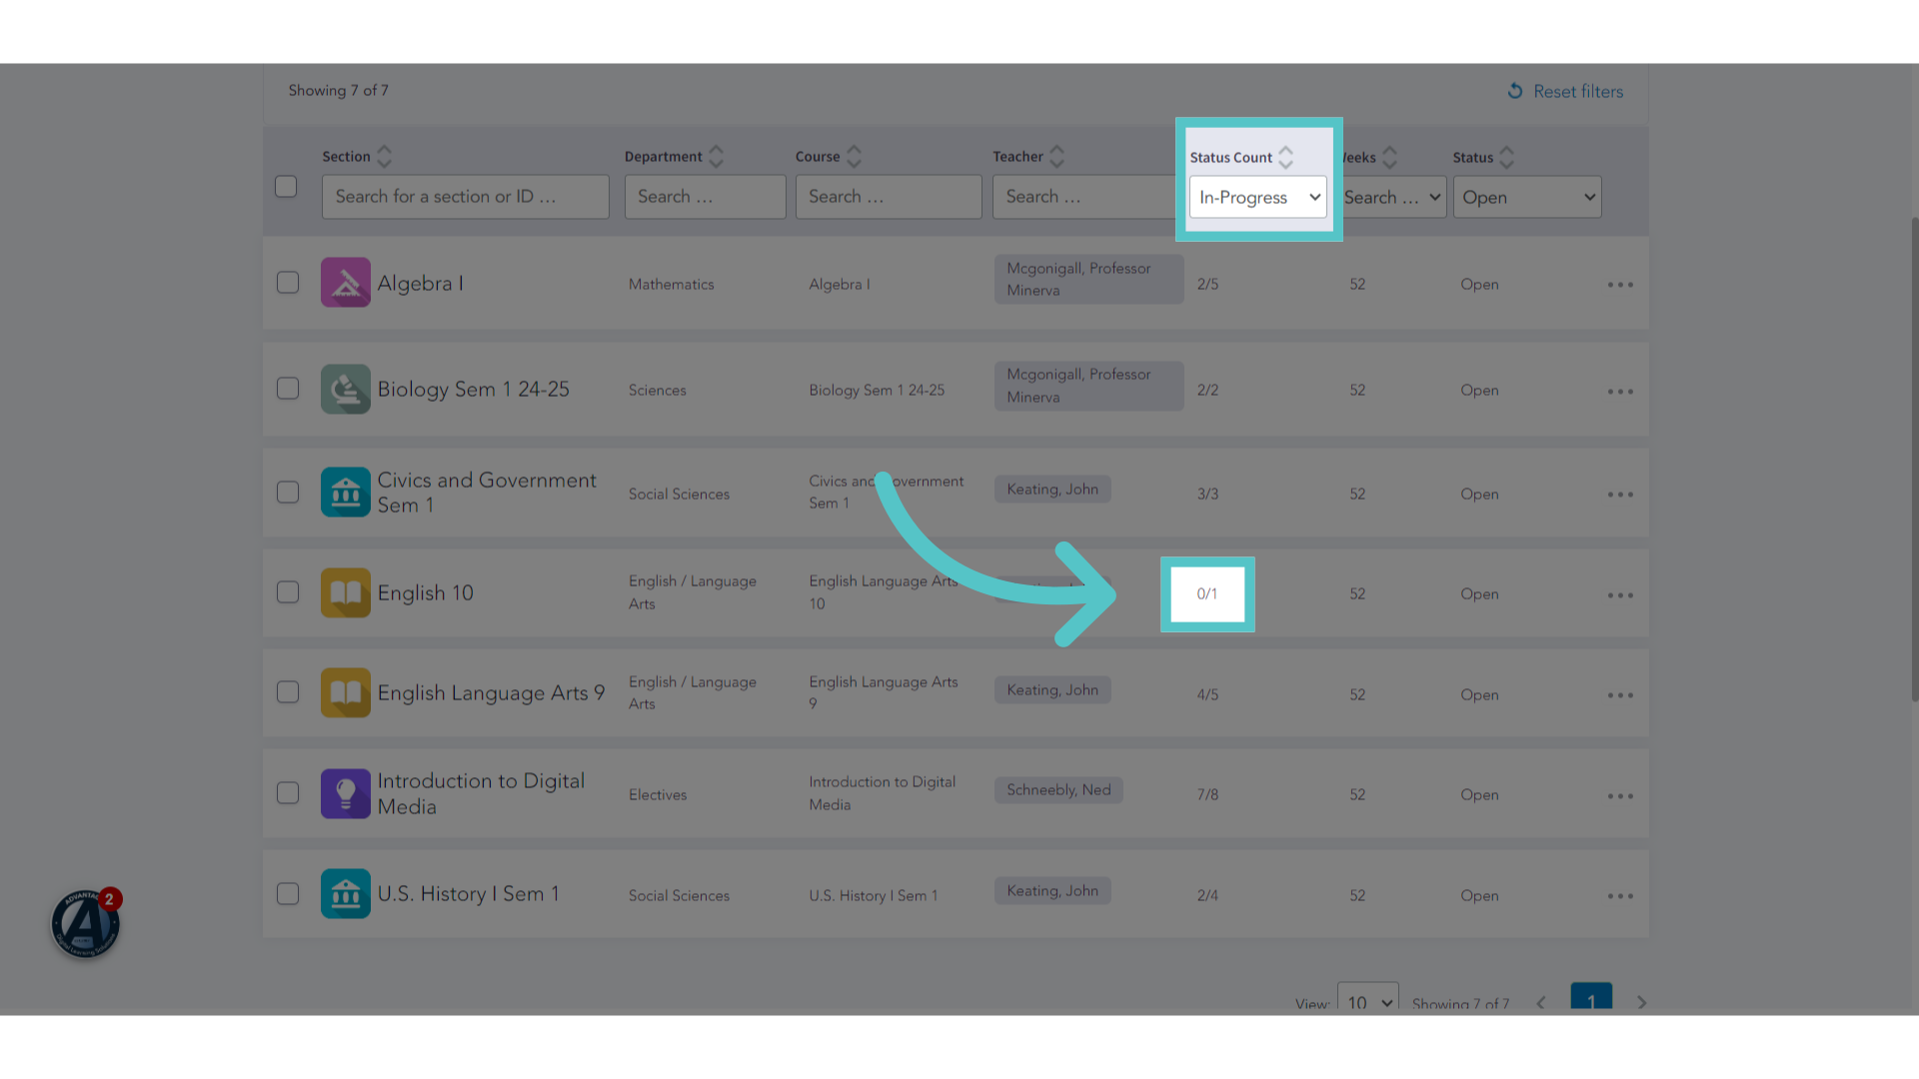The image size is (1919, 1079).
Task: Focus the Department search field
Action: [706, 197]
